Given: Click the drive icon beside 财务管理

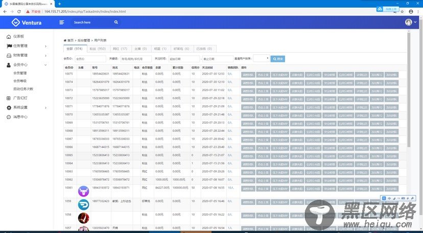Looking at the screenshot, I should point(9,55).
